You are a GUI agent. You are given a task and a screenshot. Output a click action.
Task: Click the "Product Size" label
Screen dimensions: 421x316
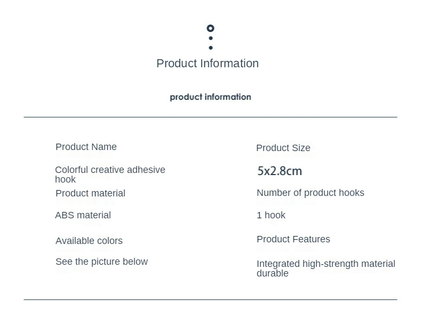[283, 148]
